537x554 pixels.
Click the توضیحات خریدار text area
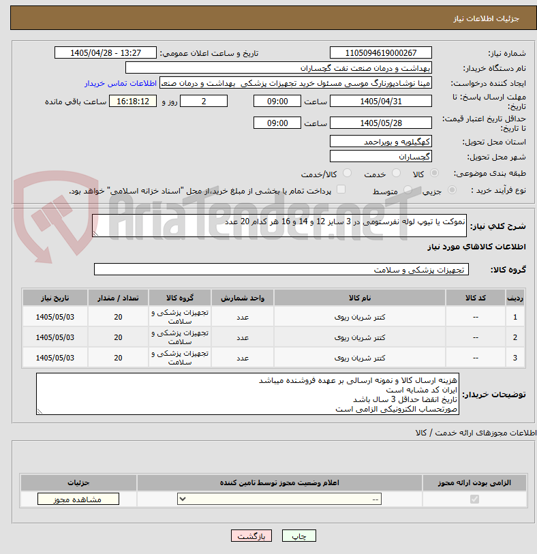[247, 394]
